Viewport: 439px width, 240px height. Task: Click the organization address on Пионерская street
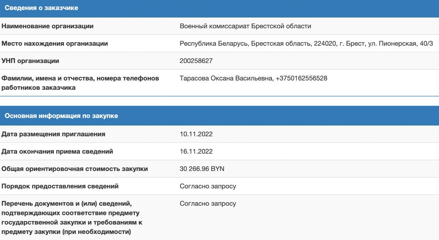point(306,44)
